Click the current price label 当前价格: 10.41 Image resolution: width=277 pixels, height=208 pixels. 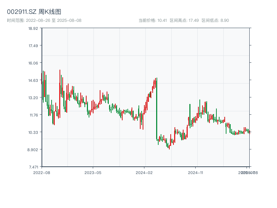153,20
